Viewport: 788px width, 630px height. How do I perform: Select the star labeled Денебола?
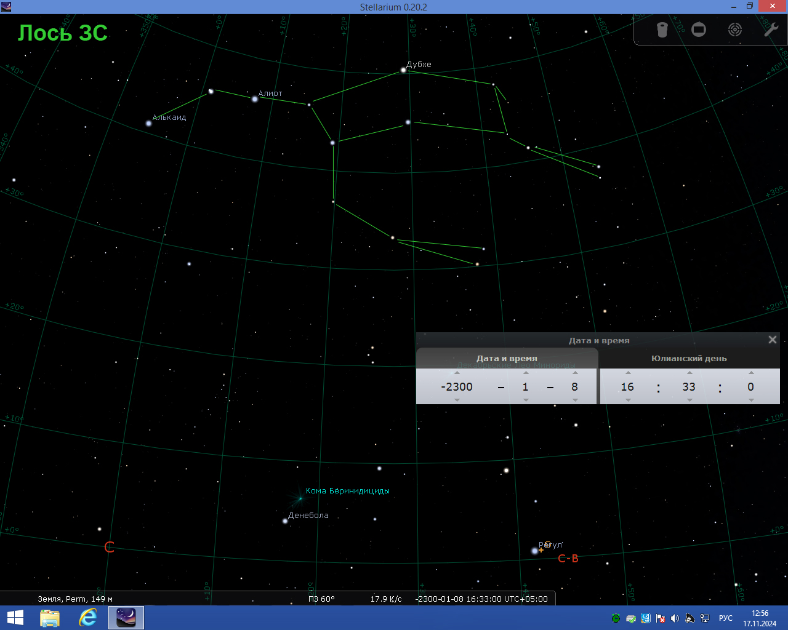click(285, 521)
